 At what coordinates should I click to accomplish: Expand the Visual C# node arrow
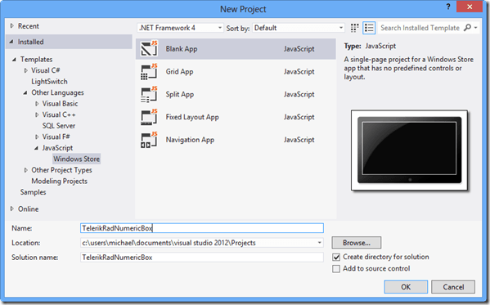click(26, 70)
